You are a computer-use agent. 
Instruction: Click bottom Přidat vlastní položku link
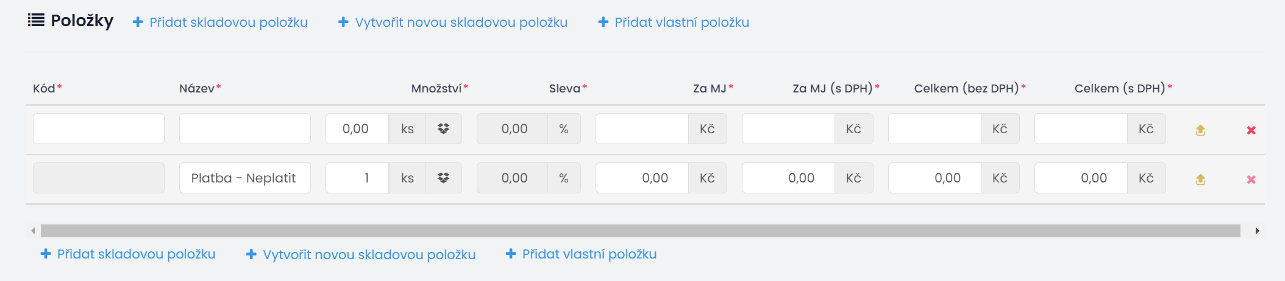pyautogui.click(x=581, y=254)
